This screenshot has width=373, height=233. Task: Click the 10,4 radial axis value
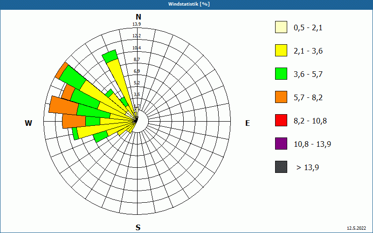click(137, 48)
